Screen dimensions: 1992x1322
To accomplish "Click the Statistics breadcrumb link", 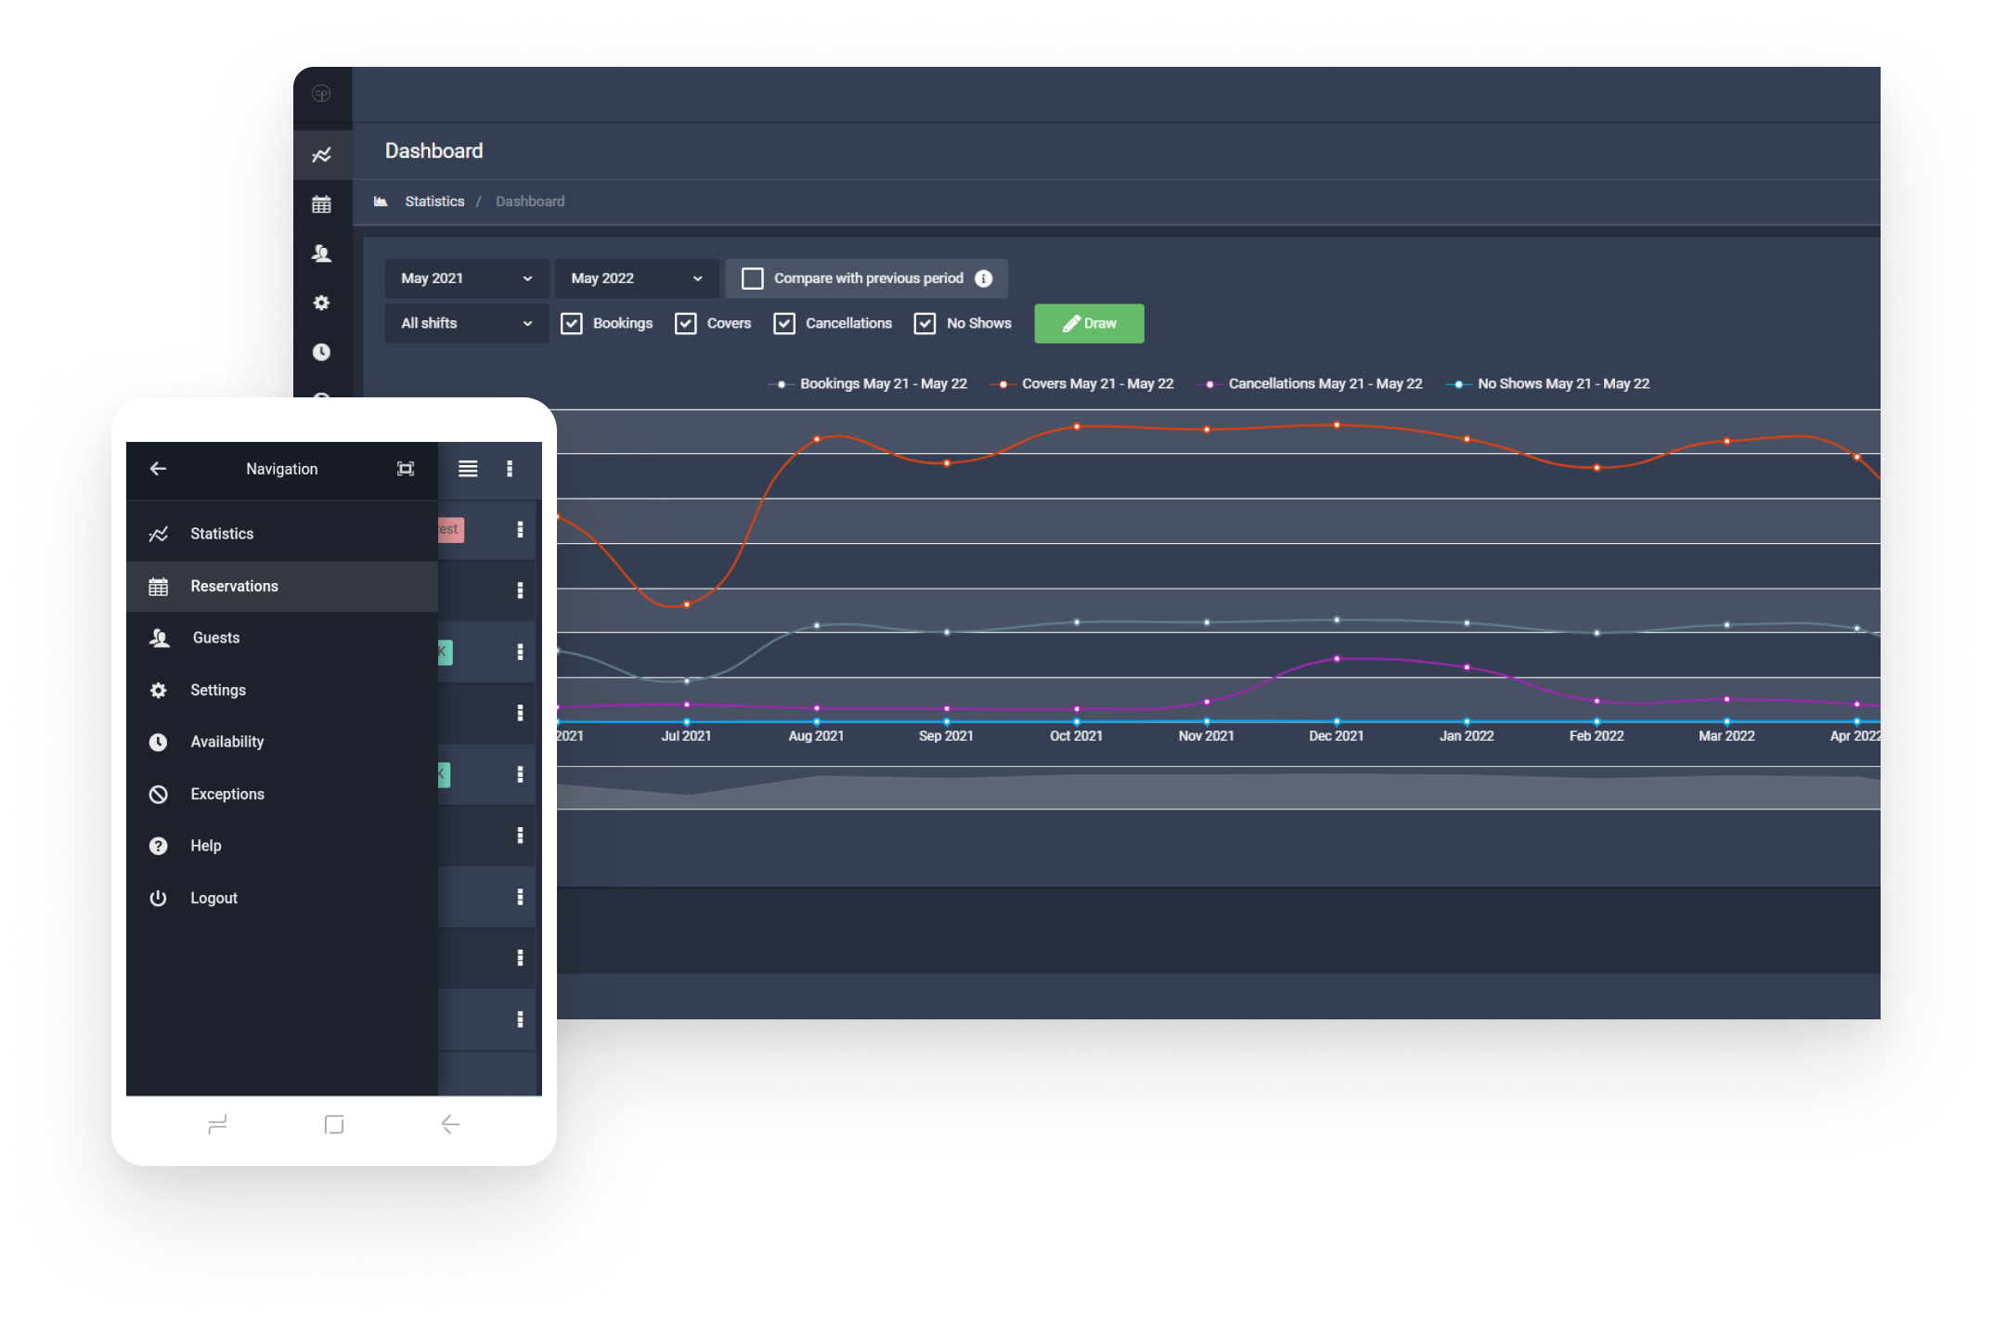I will tap(434, 201).
